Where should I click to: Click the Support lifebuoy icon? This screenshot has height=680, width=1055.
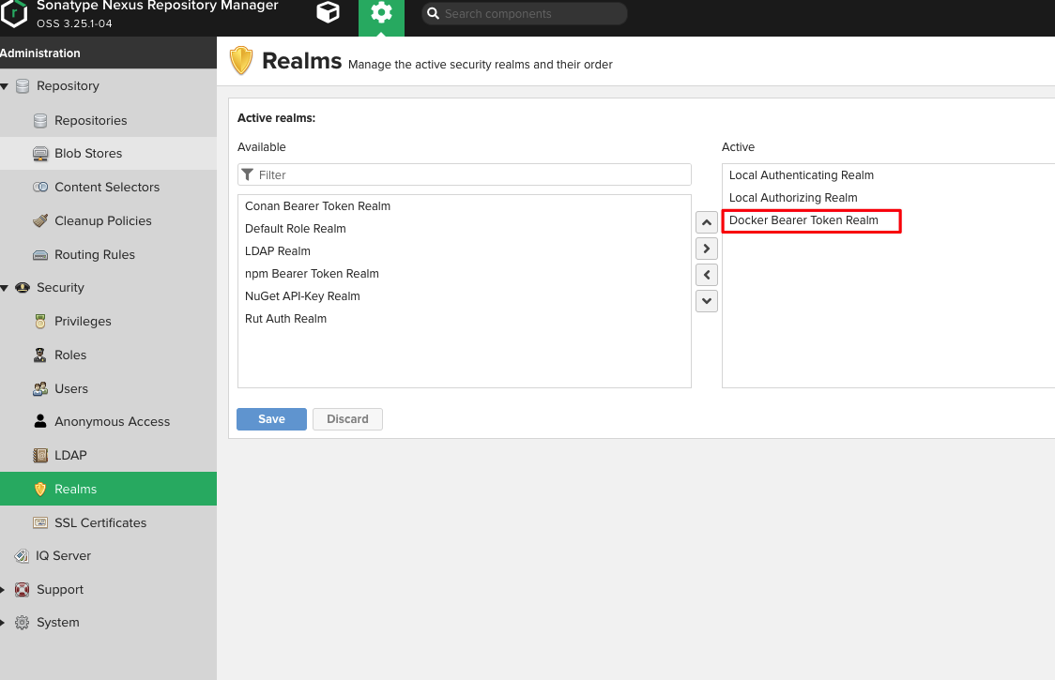pos(23,590)
